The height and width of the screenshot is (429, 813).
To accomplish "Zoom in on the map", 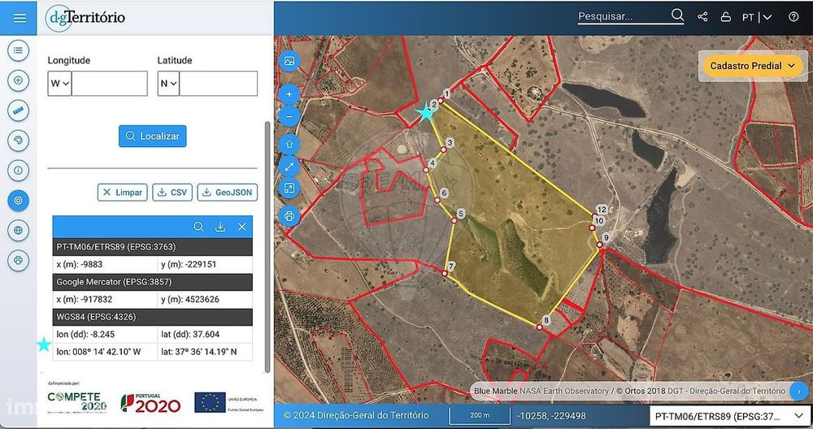I will pos(289,95).
